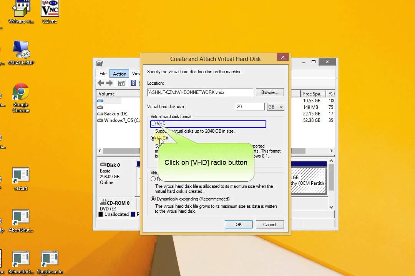Image resolution: width=415 pixels, height=276 pixels.
Task: Select the VHDX radio button
Action: [153, 138]
